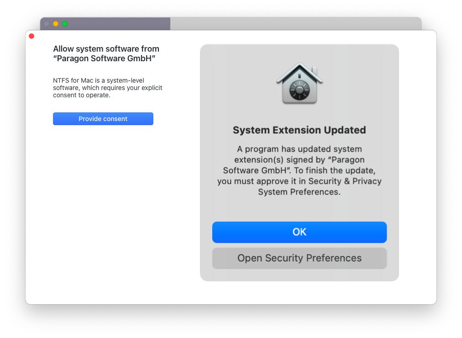Click the dimmed gray close button of the background window
The image size is (462, 338).
point(47,24)
